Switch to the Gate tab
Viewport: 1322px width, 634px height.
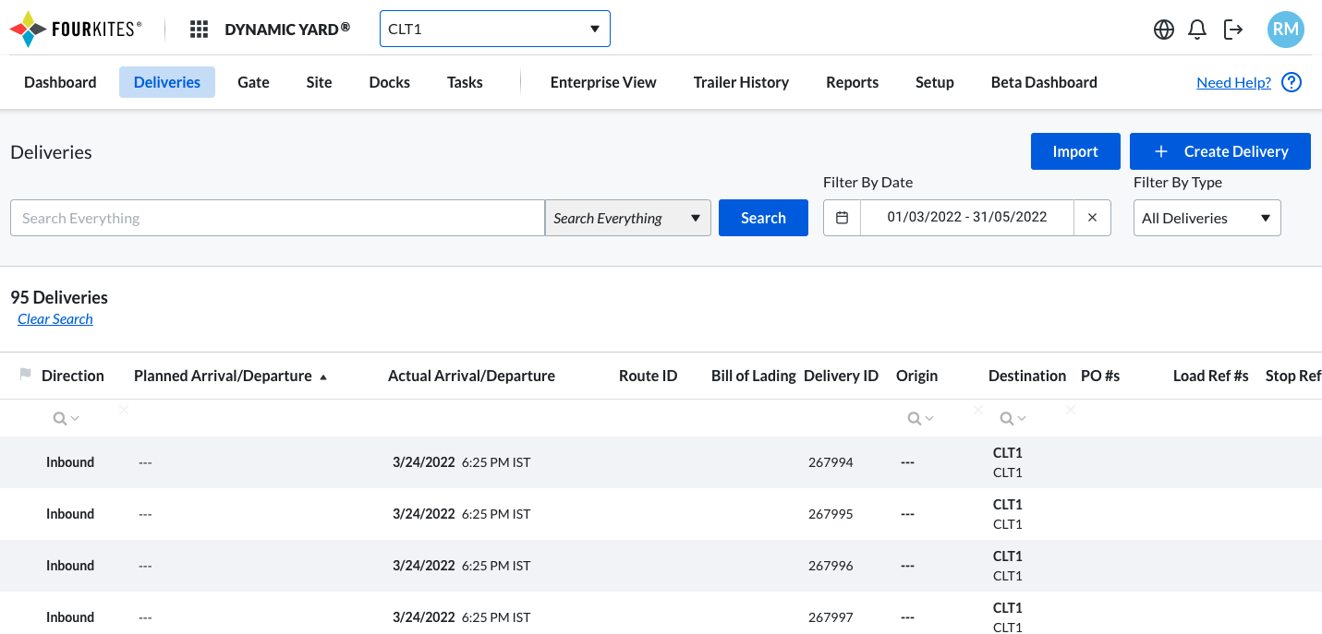[253, 82]
